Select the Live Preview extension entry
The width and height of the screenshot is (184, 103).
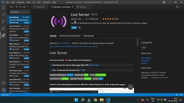(19, 90)
